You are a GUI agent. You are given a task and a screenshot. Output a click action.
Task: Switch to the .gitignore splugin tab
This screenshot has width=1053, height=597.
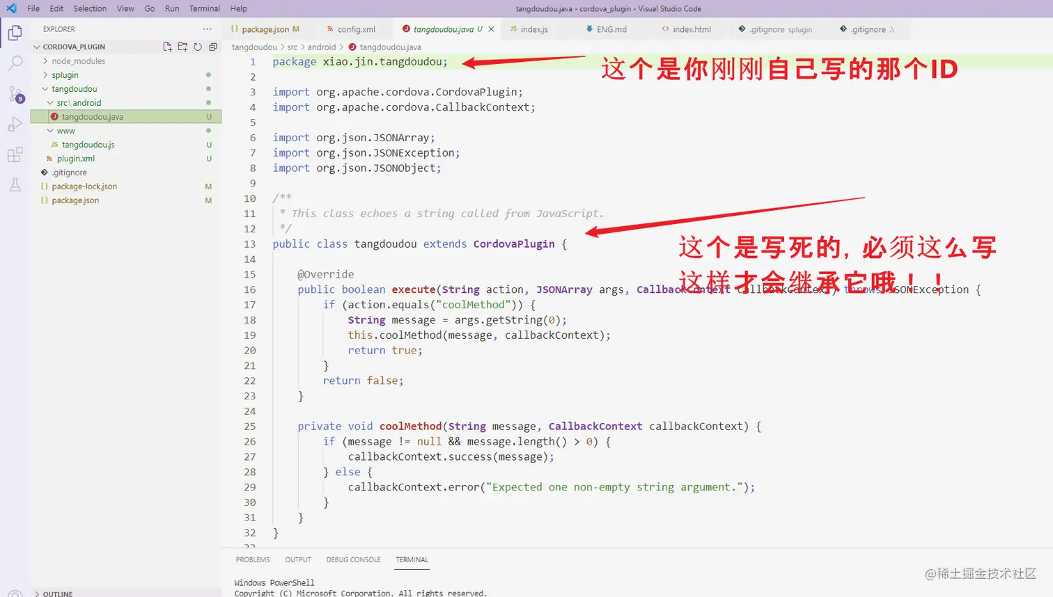point(780,29)
